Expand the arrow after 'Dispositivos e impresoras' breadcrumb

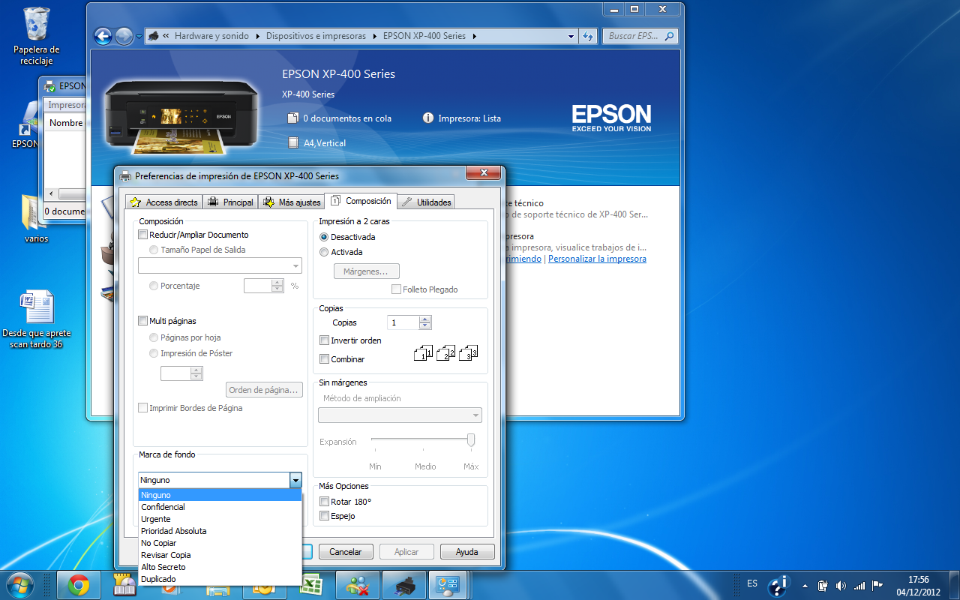[374, 36]
